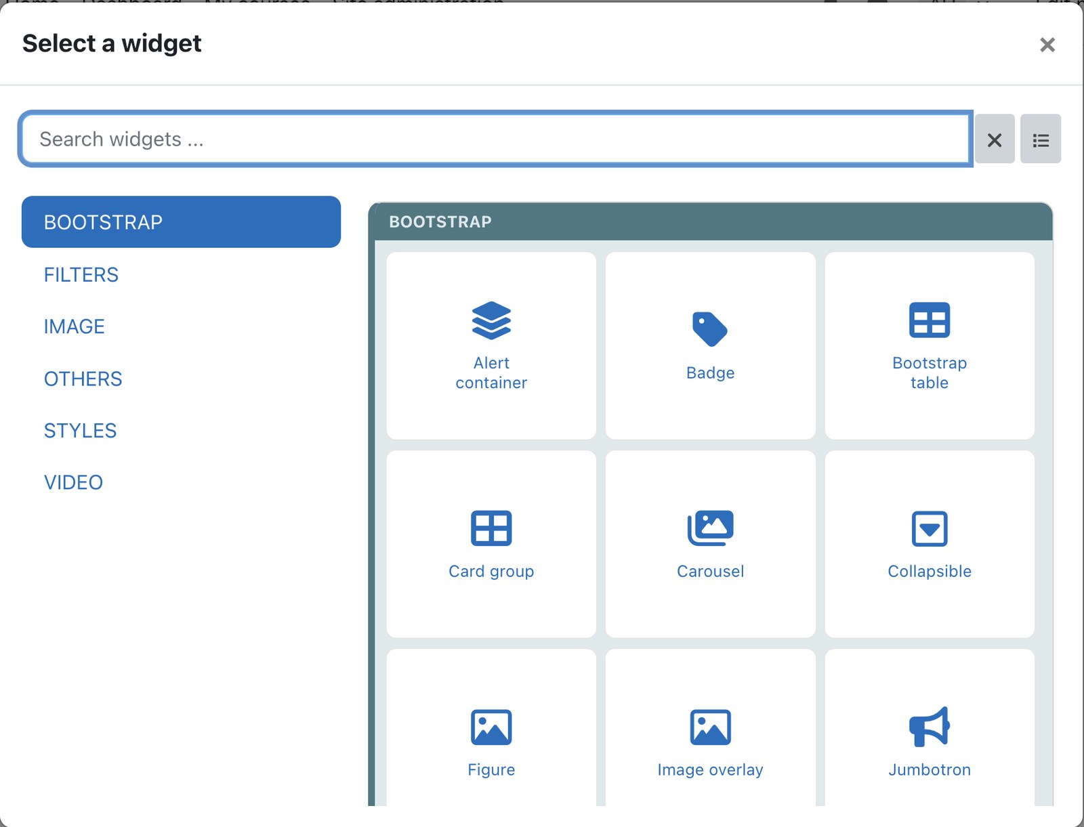Screen dimensions: 1084x827
Task: Choose the Image overlay picture icon
Action: (710, 727)
